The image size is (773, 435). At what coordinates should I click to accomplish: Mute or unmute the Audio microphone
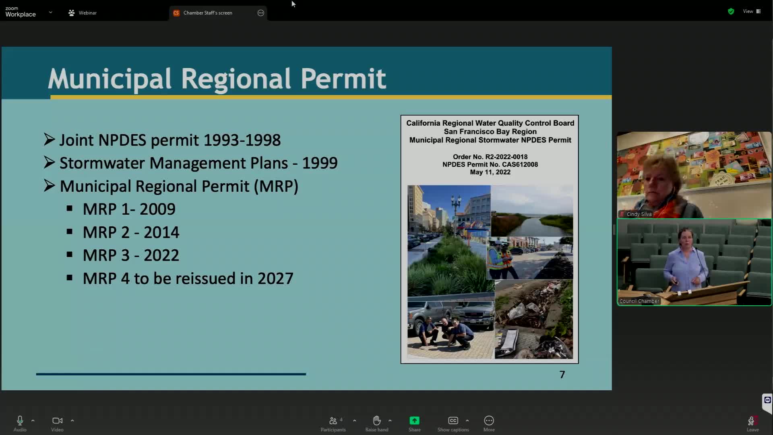coord(20,421)
